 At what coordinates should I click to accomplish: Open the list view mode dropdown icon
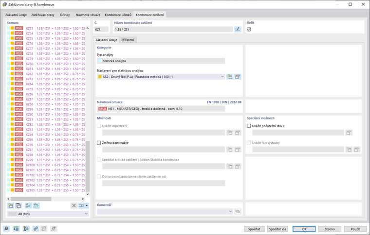[84, 205]
